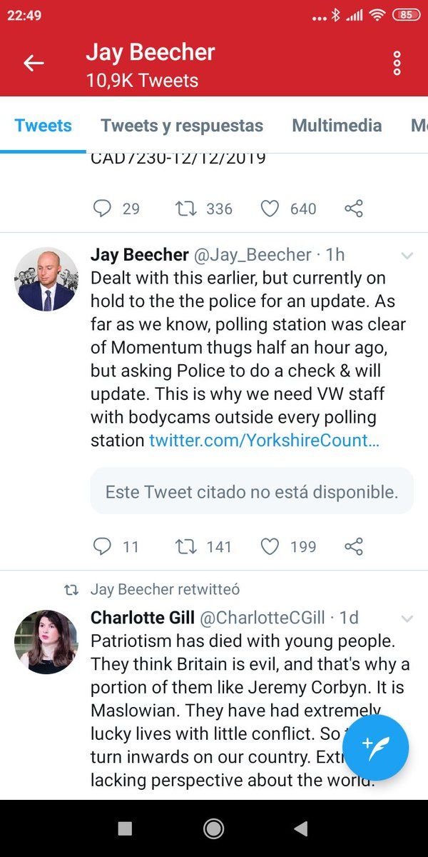The width and height of the screenshot is (428, 857).
Task: Open the three-dot overflow menu
Action: click(x=397, y=63)
